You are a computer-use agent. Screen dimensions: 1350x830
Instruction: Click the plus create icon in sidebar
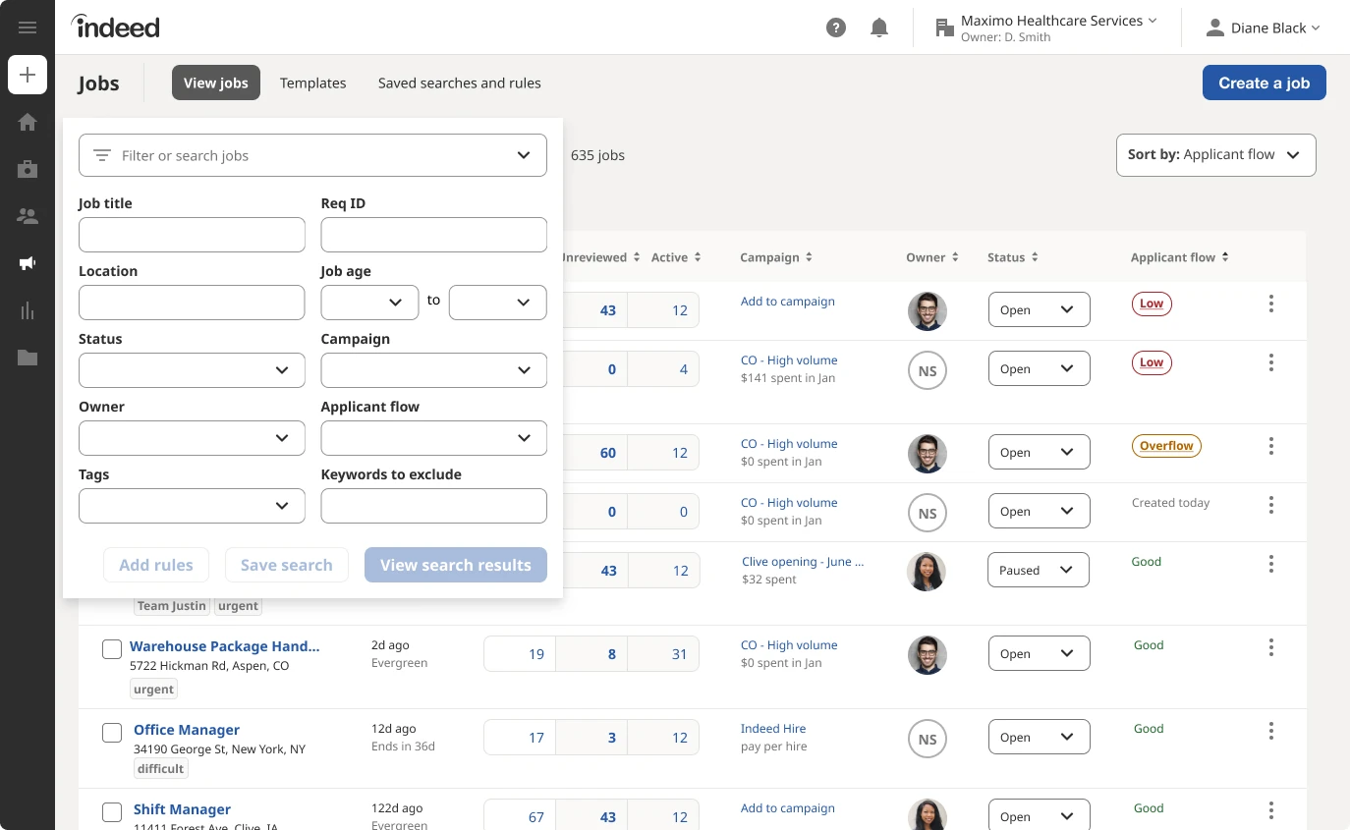[28, 75]
